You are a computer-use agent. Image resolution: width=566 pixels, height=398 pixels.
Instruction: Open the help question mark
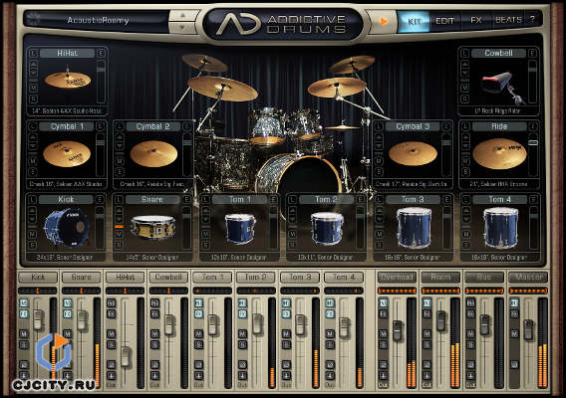532,20
